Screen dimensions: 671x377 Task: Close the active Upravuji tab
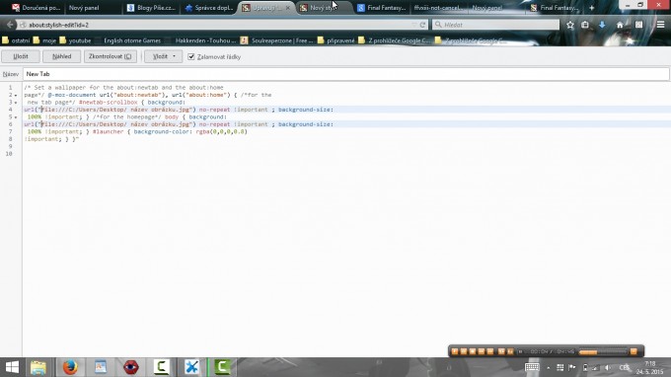(x=288, y=8)
